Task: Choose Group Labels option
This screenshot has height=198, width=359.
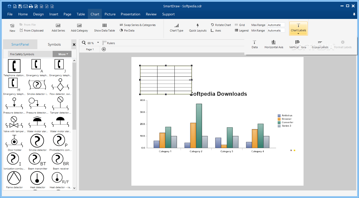Action: coord(320,44)
